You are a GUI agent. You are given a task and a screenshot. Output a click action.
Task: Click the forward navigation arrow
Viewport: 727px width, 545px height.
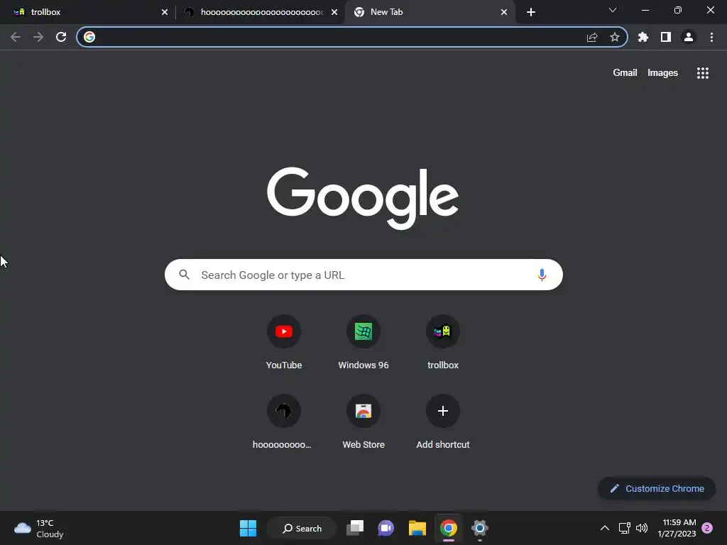[x=38, y=37]
